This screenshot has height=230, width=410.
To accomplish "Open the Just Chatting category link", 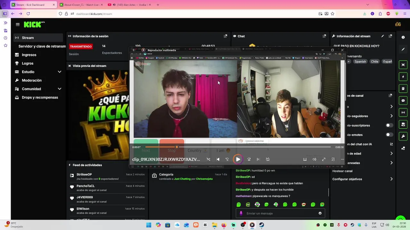I will (183, 179).
